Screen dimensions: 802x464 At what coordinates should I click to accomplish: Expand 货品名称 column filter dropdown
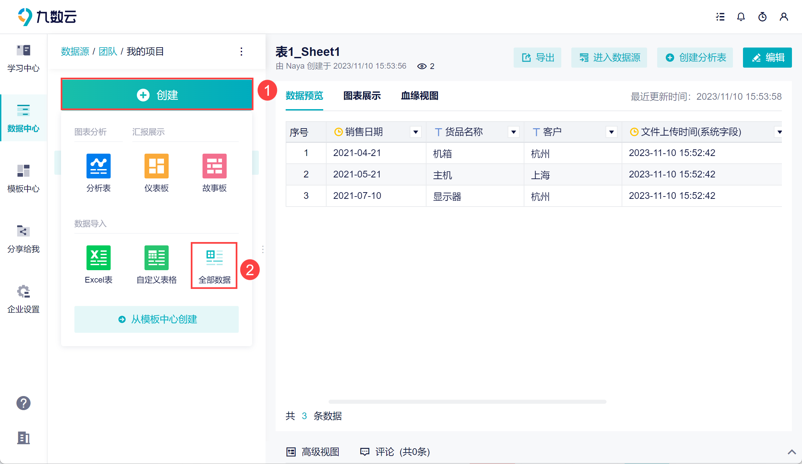tap(513, 132)
